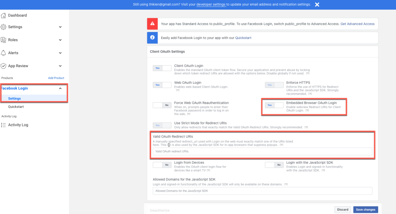Click the Deauthorize section heading
Viewport: 396px width, 214px height.
[x=160, y=210]
